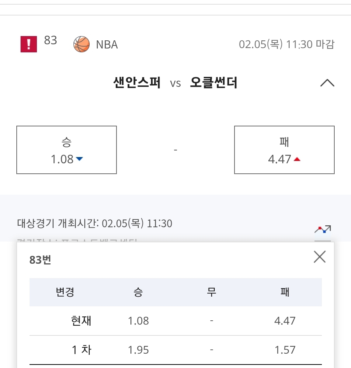Image resolution: width=351 pixels, height=368 pixels.
Task: Click the 1.95 first-round win odds value
Action: [138, 350]
